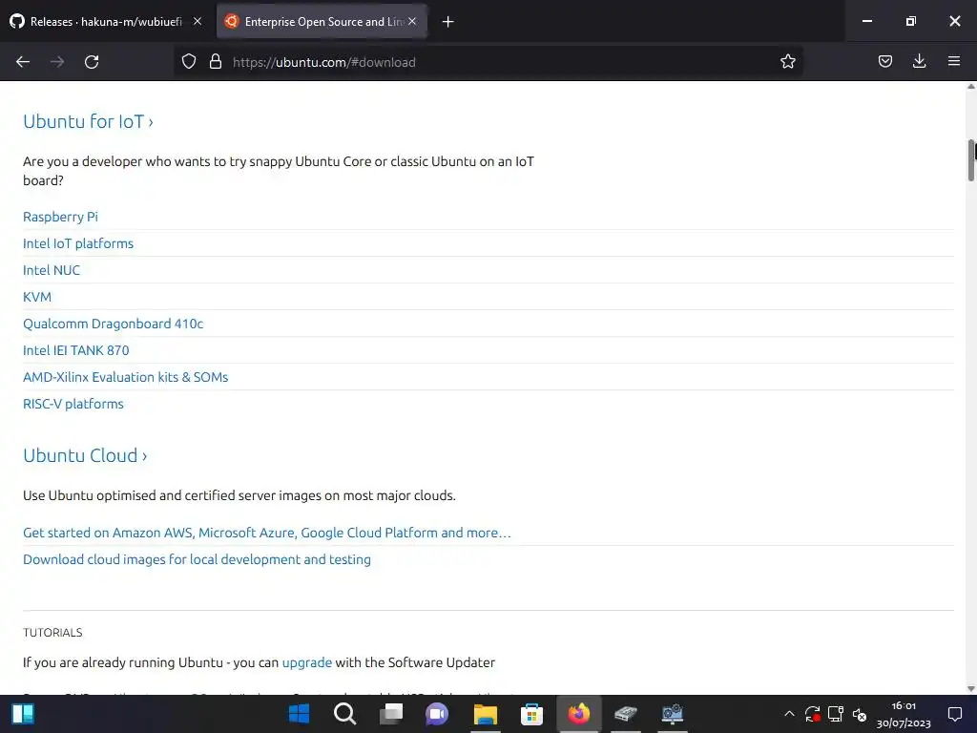Open File Explorer from the taskbar

(x=486, y=714)
